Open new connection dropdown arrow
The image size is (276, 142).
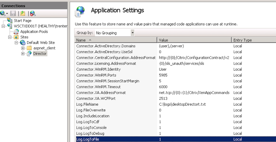coord(7,13)
